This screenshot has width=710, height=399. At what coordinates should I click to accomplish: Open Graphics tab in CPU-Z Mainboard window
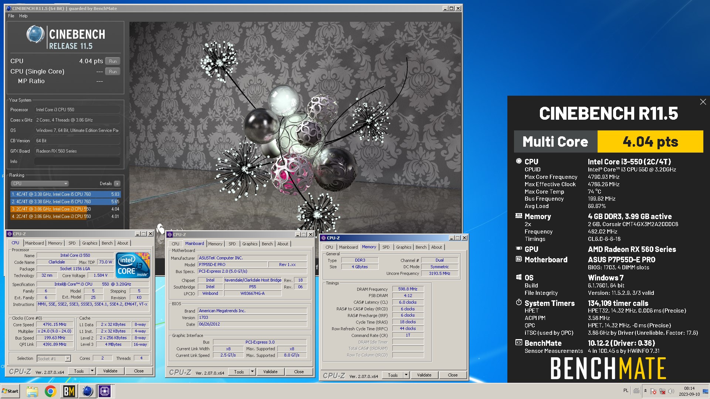(x=250, y=244)
